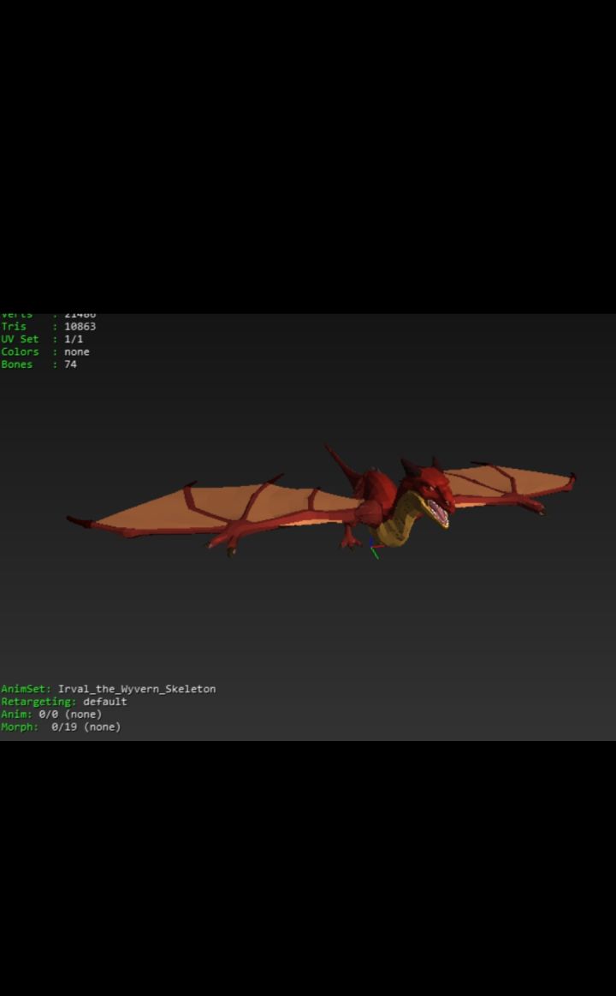Select AnimSet Irval_the_Wyvern_Skeleton text
Image resolution: width=616 pixels, height=996 pixels.
[109, 689]
